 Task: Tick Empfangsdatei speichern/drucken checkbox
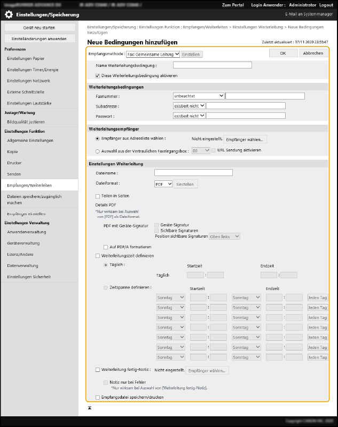point(97,397)
